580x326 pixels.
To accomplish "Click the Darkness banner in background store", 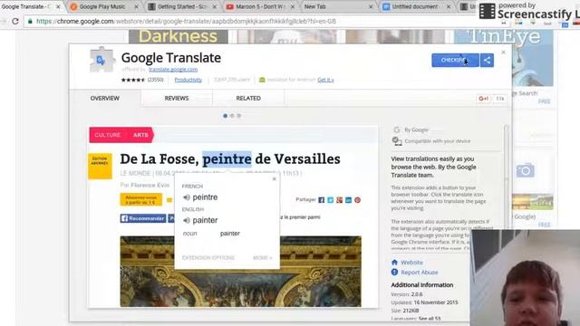I will pyautogui.click(x=178, y=36).
